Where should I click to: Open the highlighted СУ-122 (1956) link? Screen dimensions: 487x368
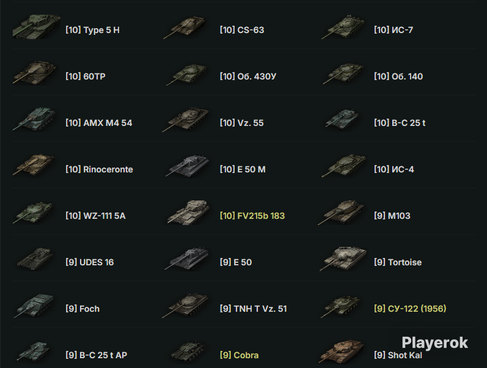click(410, 309)
